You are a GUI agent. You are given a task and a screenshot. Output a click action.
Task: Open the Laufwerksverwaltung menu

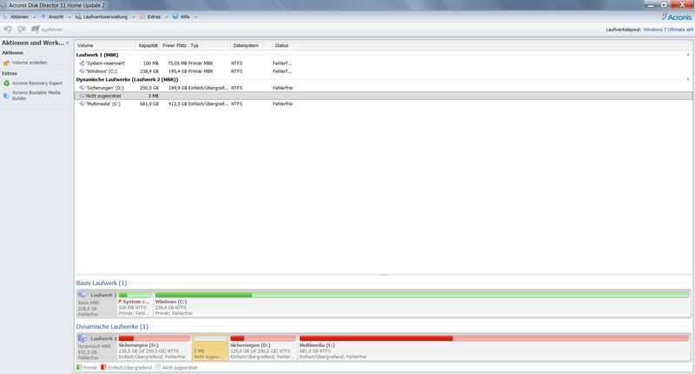pyautogui.click(x=105, y=17)
